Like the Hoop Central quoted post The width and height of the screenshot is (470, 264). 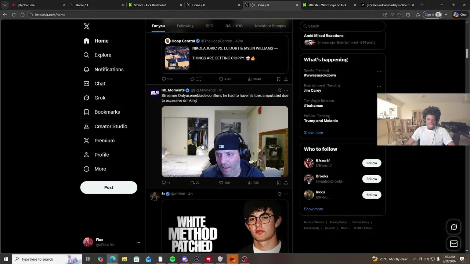[225, 79]
